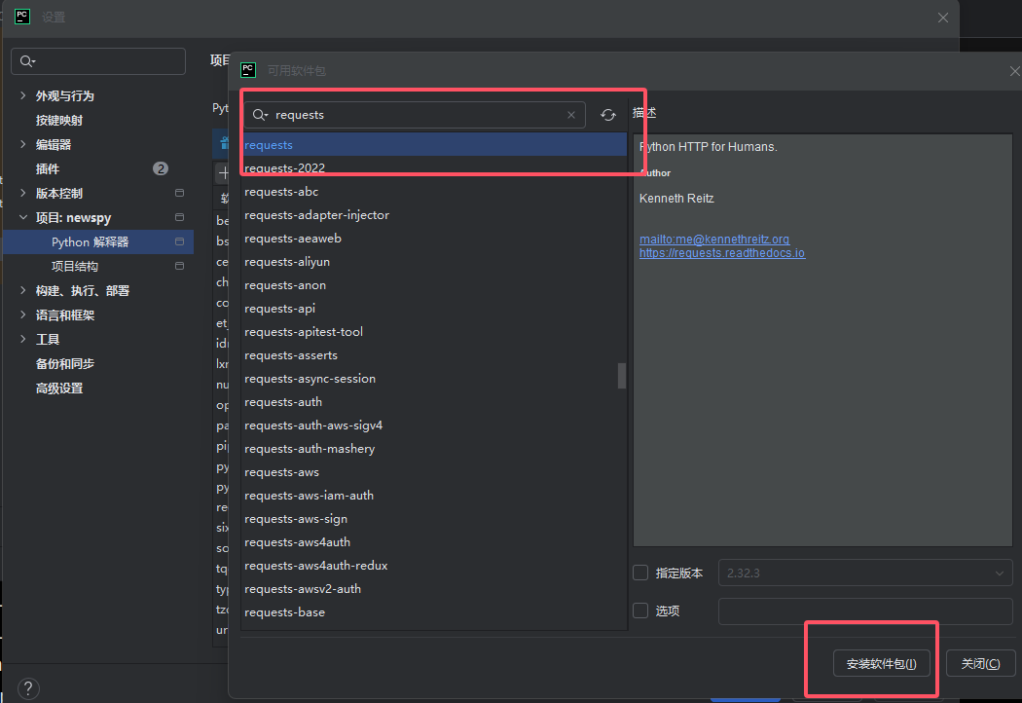Click the package list scrollbar thumb

tap(622, 376)
